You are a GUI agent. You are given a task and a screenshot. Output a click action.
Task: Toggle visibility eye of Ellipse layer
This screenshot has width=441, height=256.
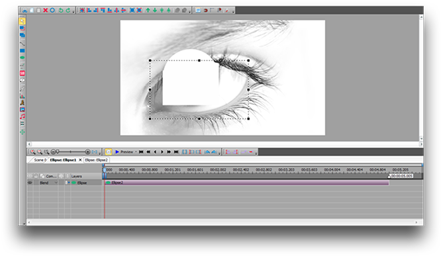(x=30, y=183)
